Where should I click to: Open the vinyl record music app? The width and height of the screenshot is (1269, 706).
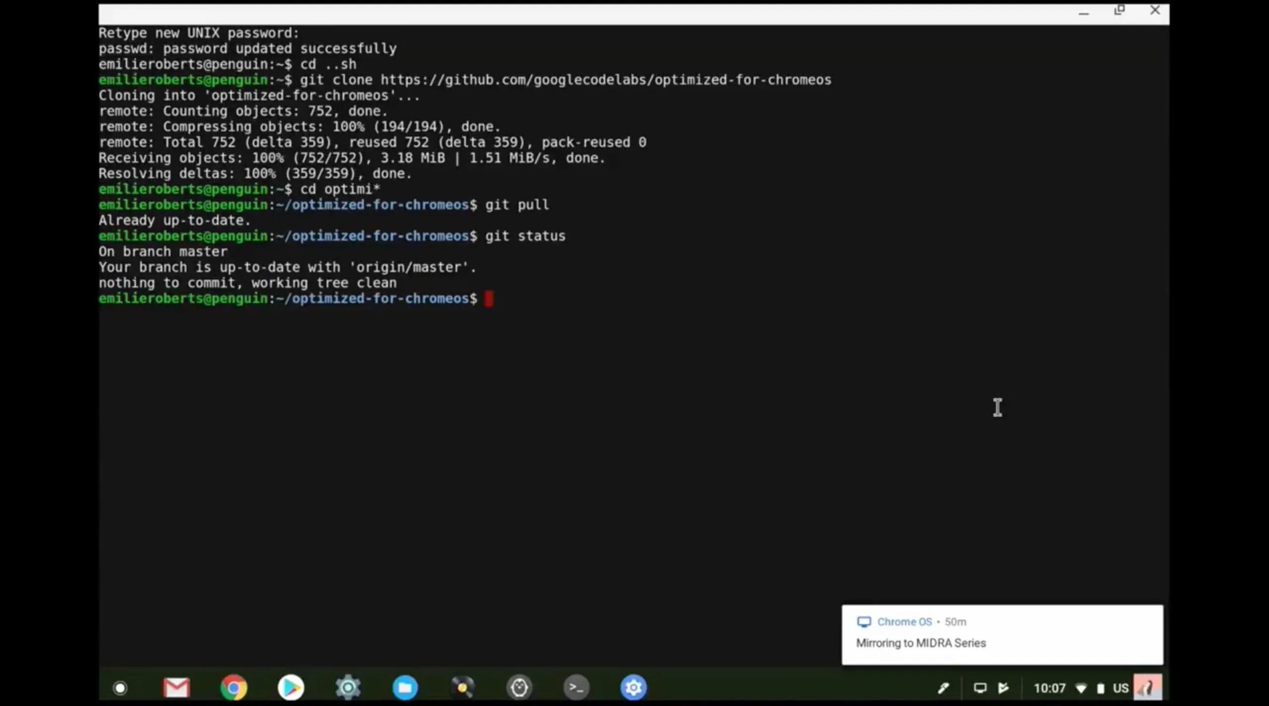click(x=462, y=688)
